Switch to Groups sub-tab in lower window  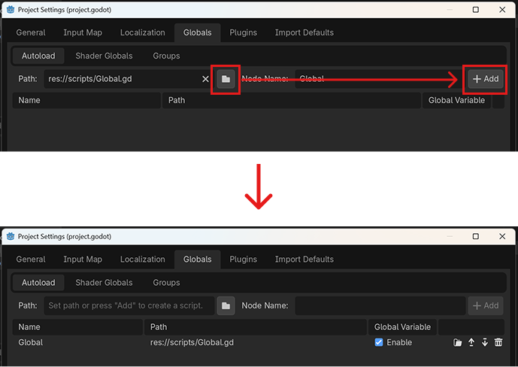click(x=166, y=283)
